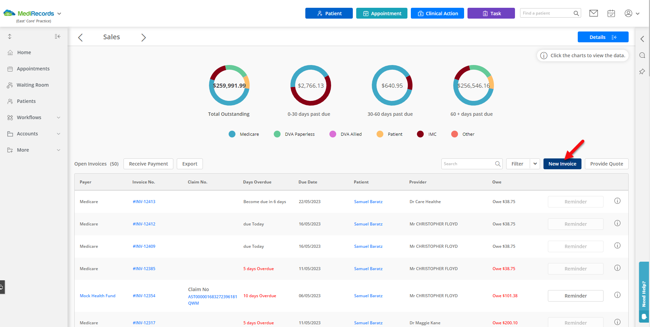The width and height of the screenshot is (650, 327).
Task: Click the pin icon on right rail
Action: [642, 71]
